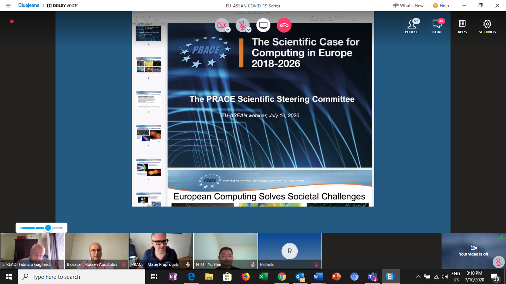Screen dimensions: 506x284
Task: Click the battery status tray icon
Action: click(427, 277)
